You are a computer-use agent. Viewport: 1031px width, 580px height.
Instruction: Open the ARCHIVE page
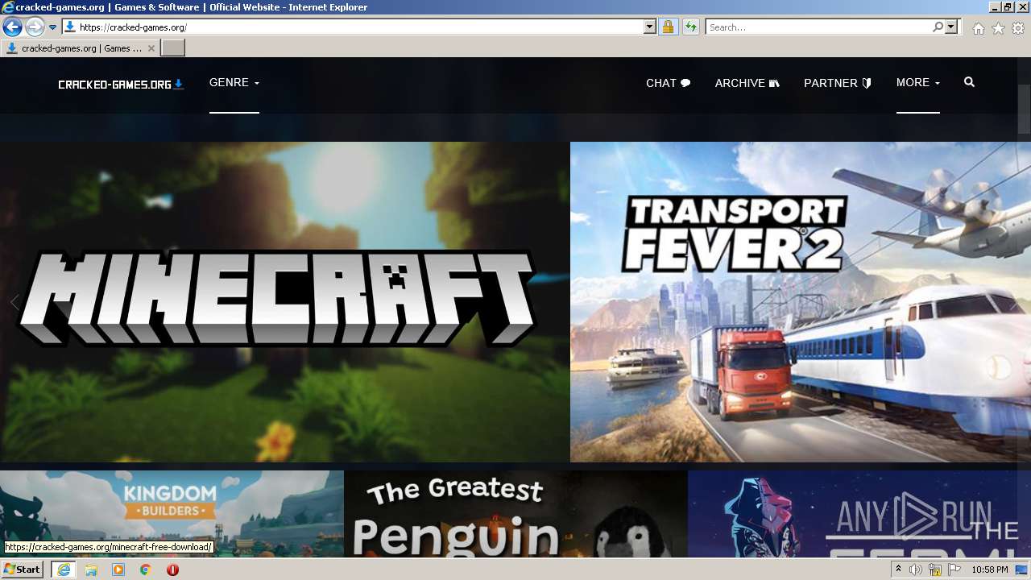point(747,83)
